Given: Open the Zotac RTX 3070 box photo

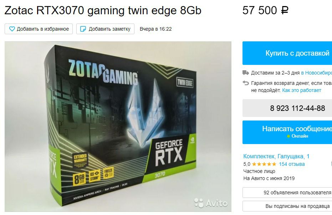Looking at the screenshot, I should [x=118, y=127].
